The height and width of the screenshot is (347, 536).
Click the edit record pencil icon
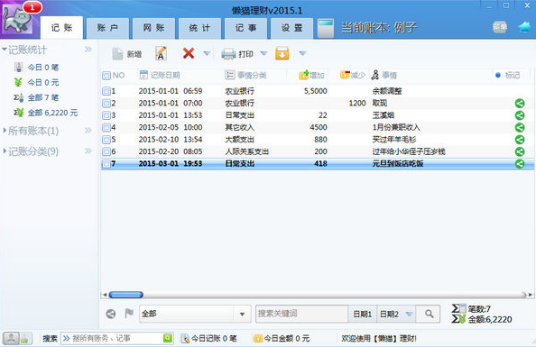(161, 53)
